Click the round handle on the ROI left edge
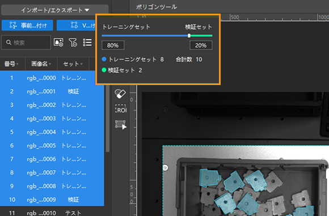329x216 pixels. point(165,168)
